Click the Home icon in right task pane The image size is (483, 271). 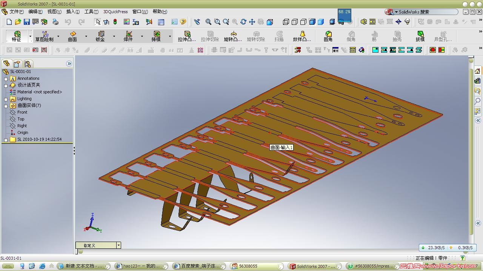tap(478, 71)
